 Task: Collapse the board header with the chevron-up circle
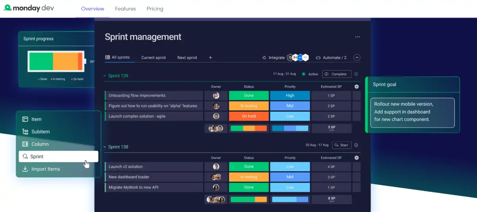tap(357, 58)
